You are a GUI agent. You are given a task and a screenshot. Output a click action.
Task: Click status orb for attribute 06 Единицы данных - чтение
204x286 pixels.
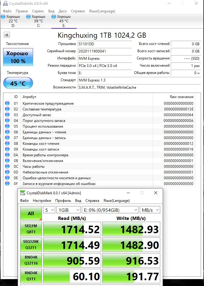(x=7, y=132)
